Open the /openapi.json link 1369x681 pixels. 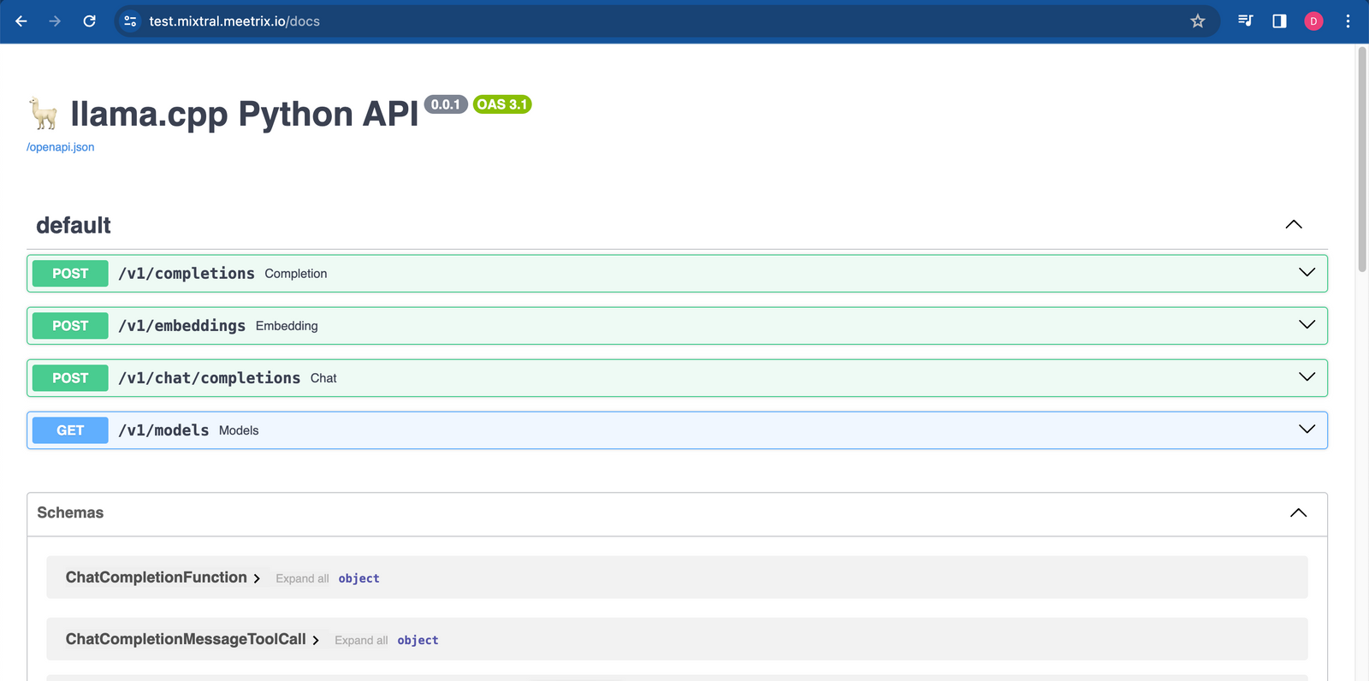point(61,147)
